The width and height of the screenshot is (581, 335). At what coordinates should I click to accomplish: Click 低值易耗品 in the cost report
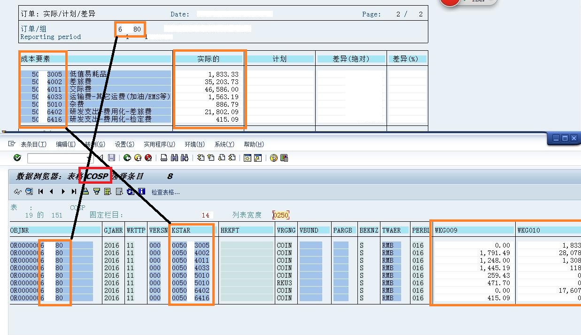(88, 74)
